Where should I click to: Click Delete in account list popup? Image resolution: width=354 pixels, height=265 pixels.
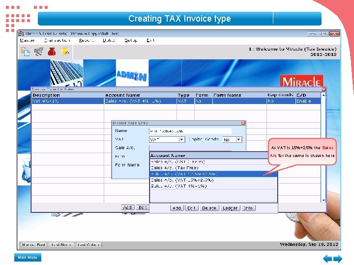209,208
